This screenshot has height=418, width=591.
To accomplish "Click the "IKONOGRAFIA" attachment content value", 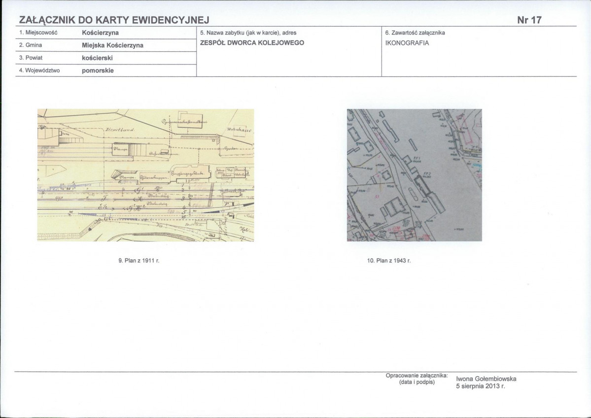I will pyautogui.click(x=407, y=43).
